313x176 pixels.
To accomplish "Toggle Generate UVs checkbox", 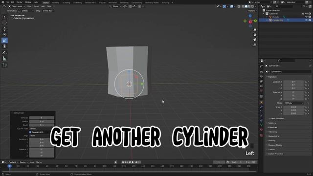I will pos(30,132).
